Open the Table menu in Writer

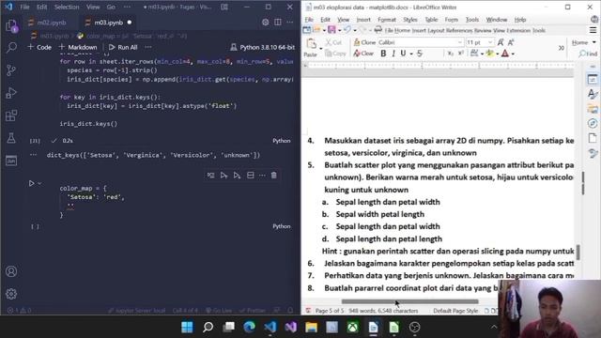(431, 20)
